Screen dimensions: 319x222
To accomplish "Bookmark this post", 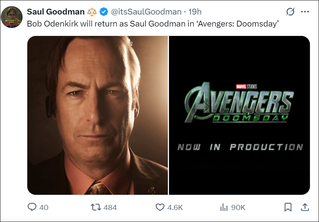I will (x=288, y=207).
